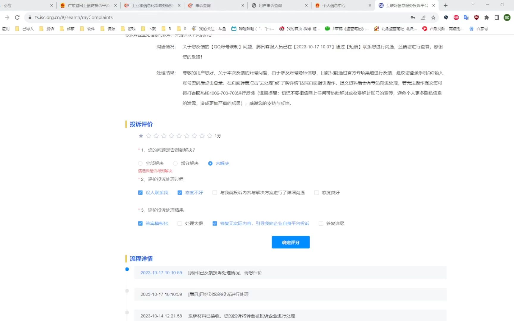Open the #草稿《盗墓笔记》 bookmark

pos(347,29)
